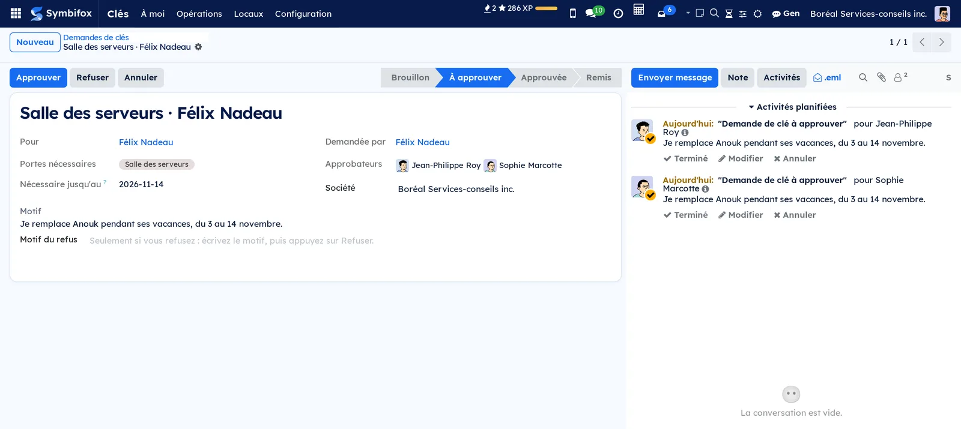
Task: Open the Opérations menu
Action: pos(199,14)
